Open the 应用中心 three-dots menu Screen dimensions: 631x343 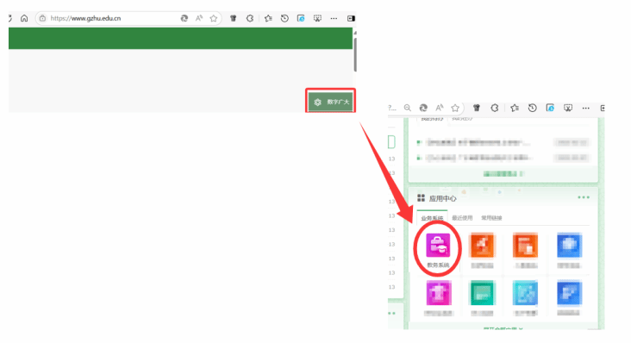pos(584,197)
